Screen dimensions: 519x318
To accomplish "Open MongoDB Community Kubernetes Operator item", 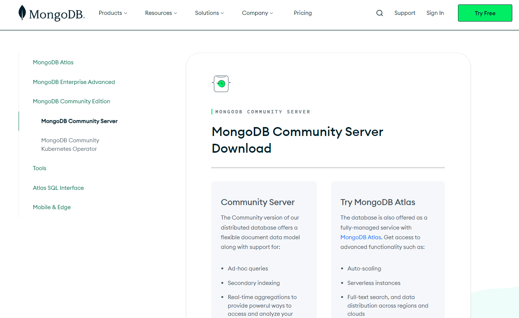I will [x=70, y=145].
